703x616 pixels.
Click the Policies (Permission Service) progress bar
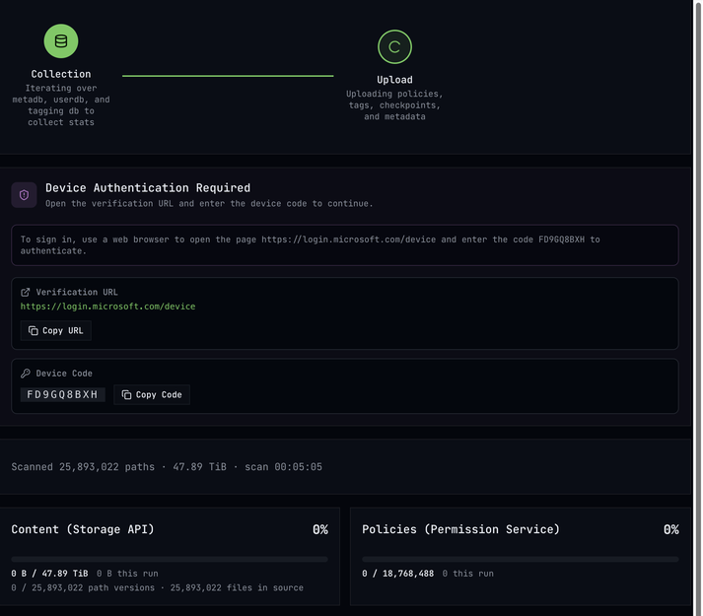point(520,560)
